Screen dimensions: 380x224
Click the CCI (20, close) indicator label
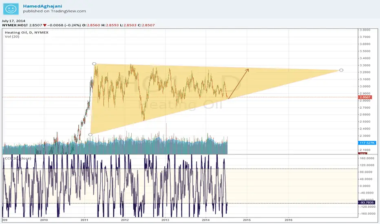tap(18, 158)
